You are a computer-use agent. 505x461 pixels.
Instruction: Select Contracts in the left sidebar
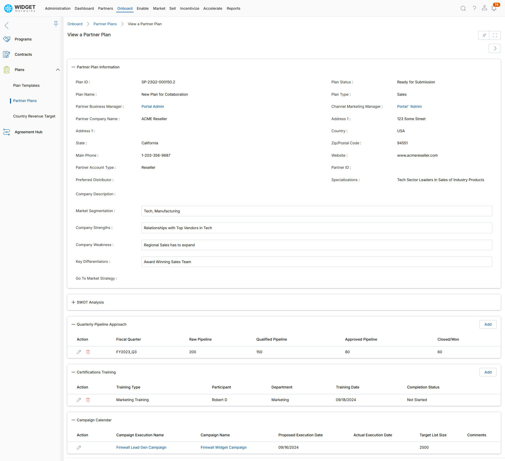[23, 54]
